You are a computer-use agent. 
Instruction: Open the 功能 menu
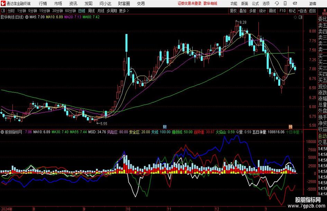point(234,3)
